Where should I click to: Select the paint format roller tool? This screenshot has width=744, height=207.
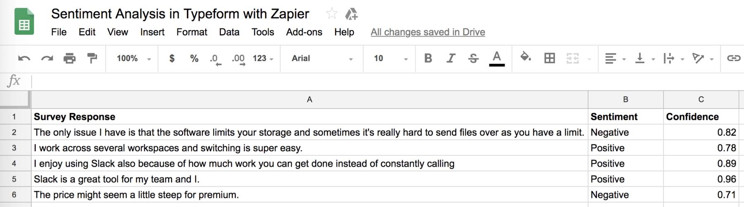(x=92, y=59)
